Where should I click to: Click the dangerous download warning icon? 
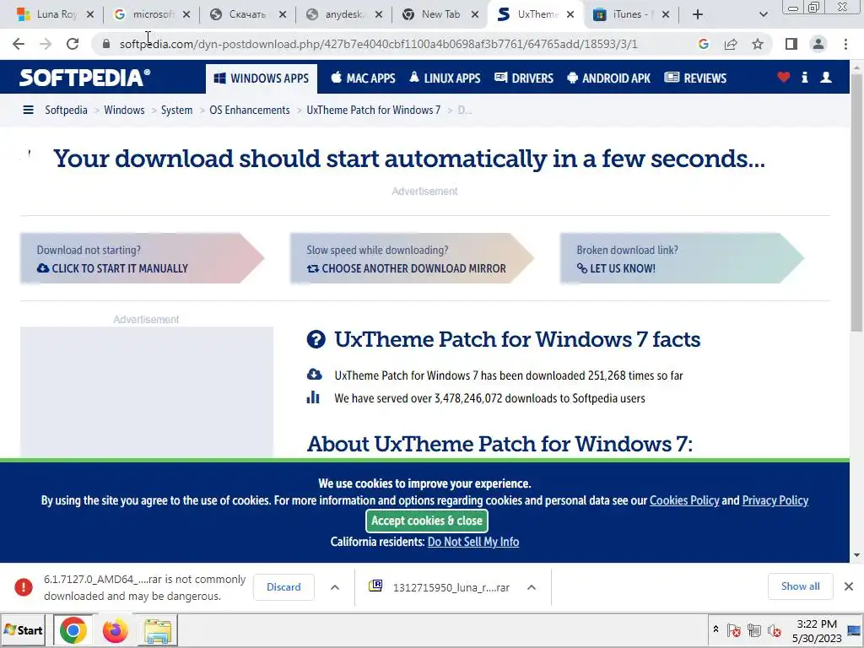(23, 587)
